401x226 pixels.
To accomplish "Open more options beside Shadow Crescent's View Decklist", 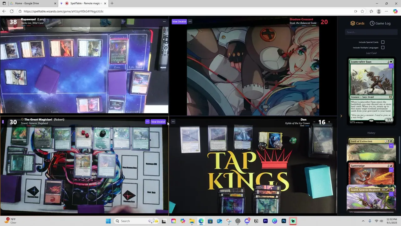I will click(x=190, y=22).
